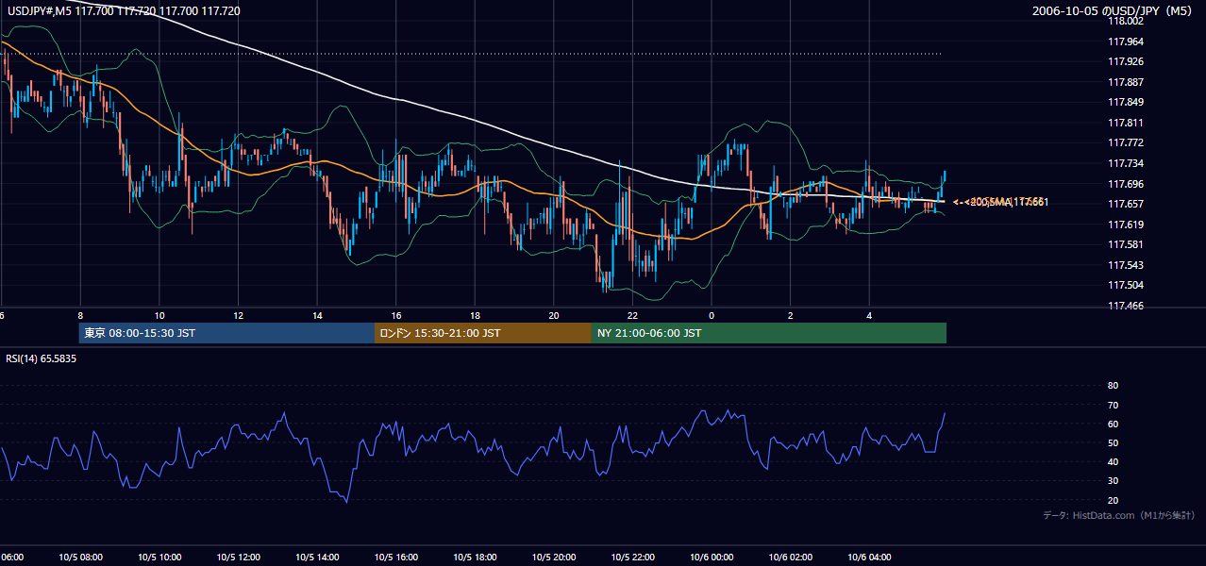The height and width of the screenshot is (566, 1206).
Task: Click the bottom time label 10/6 02:00
Action: (x=790, y=557)
